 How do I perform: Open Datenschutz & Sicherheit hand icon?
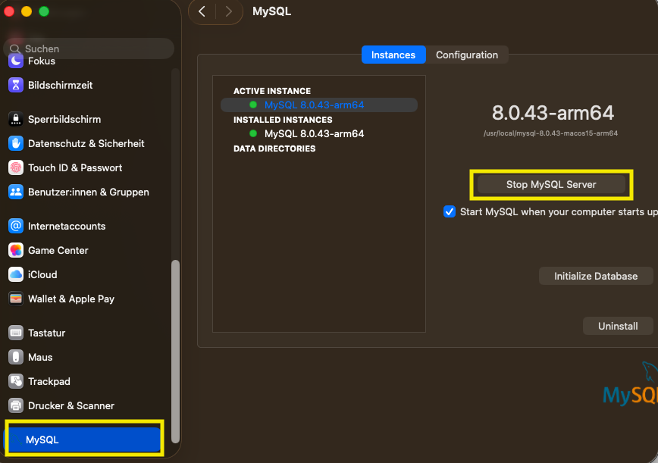coord(16,144)
